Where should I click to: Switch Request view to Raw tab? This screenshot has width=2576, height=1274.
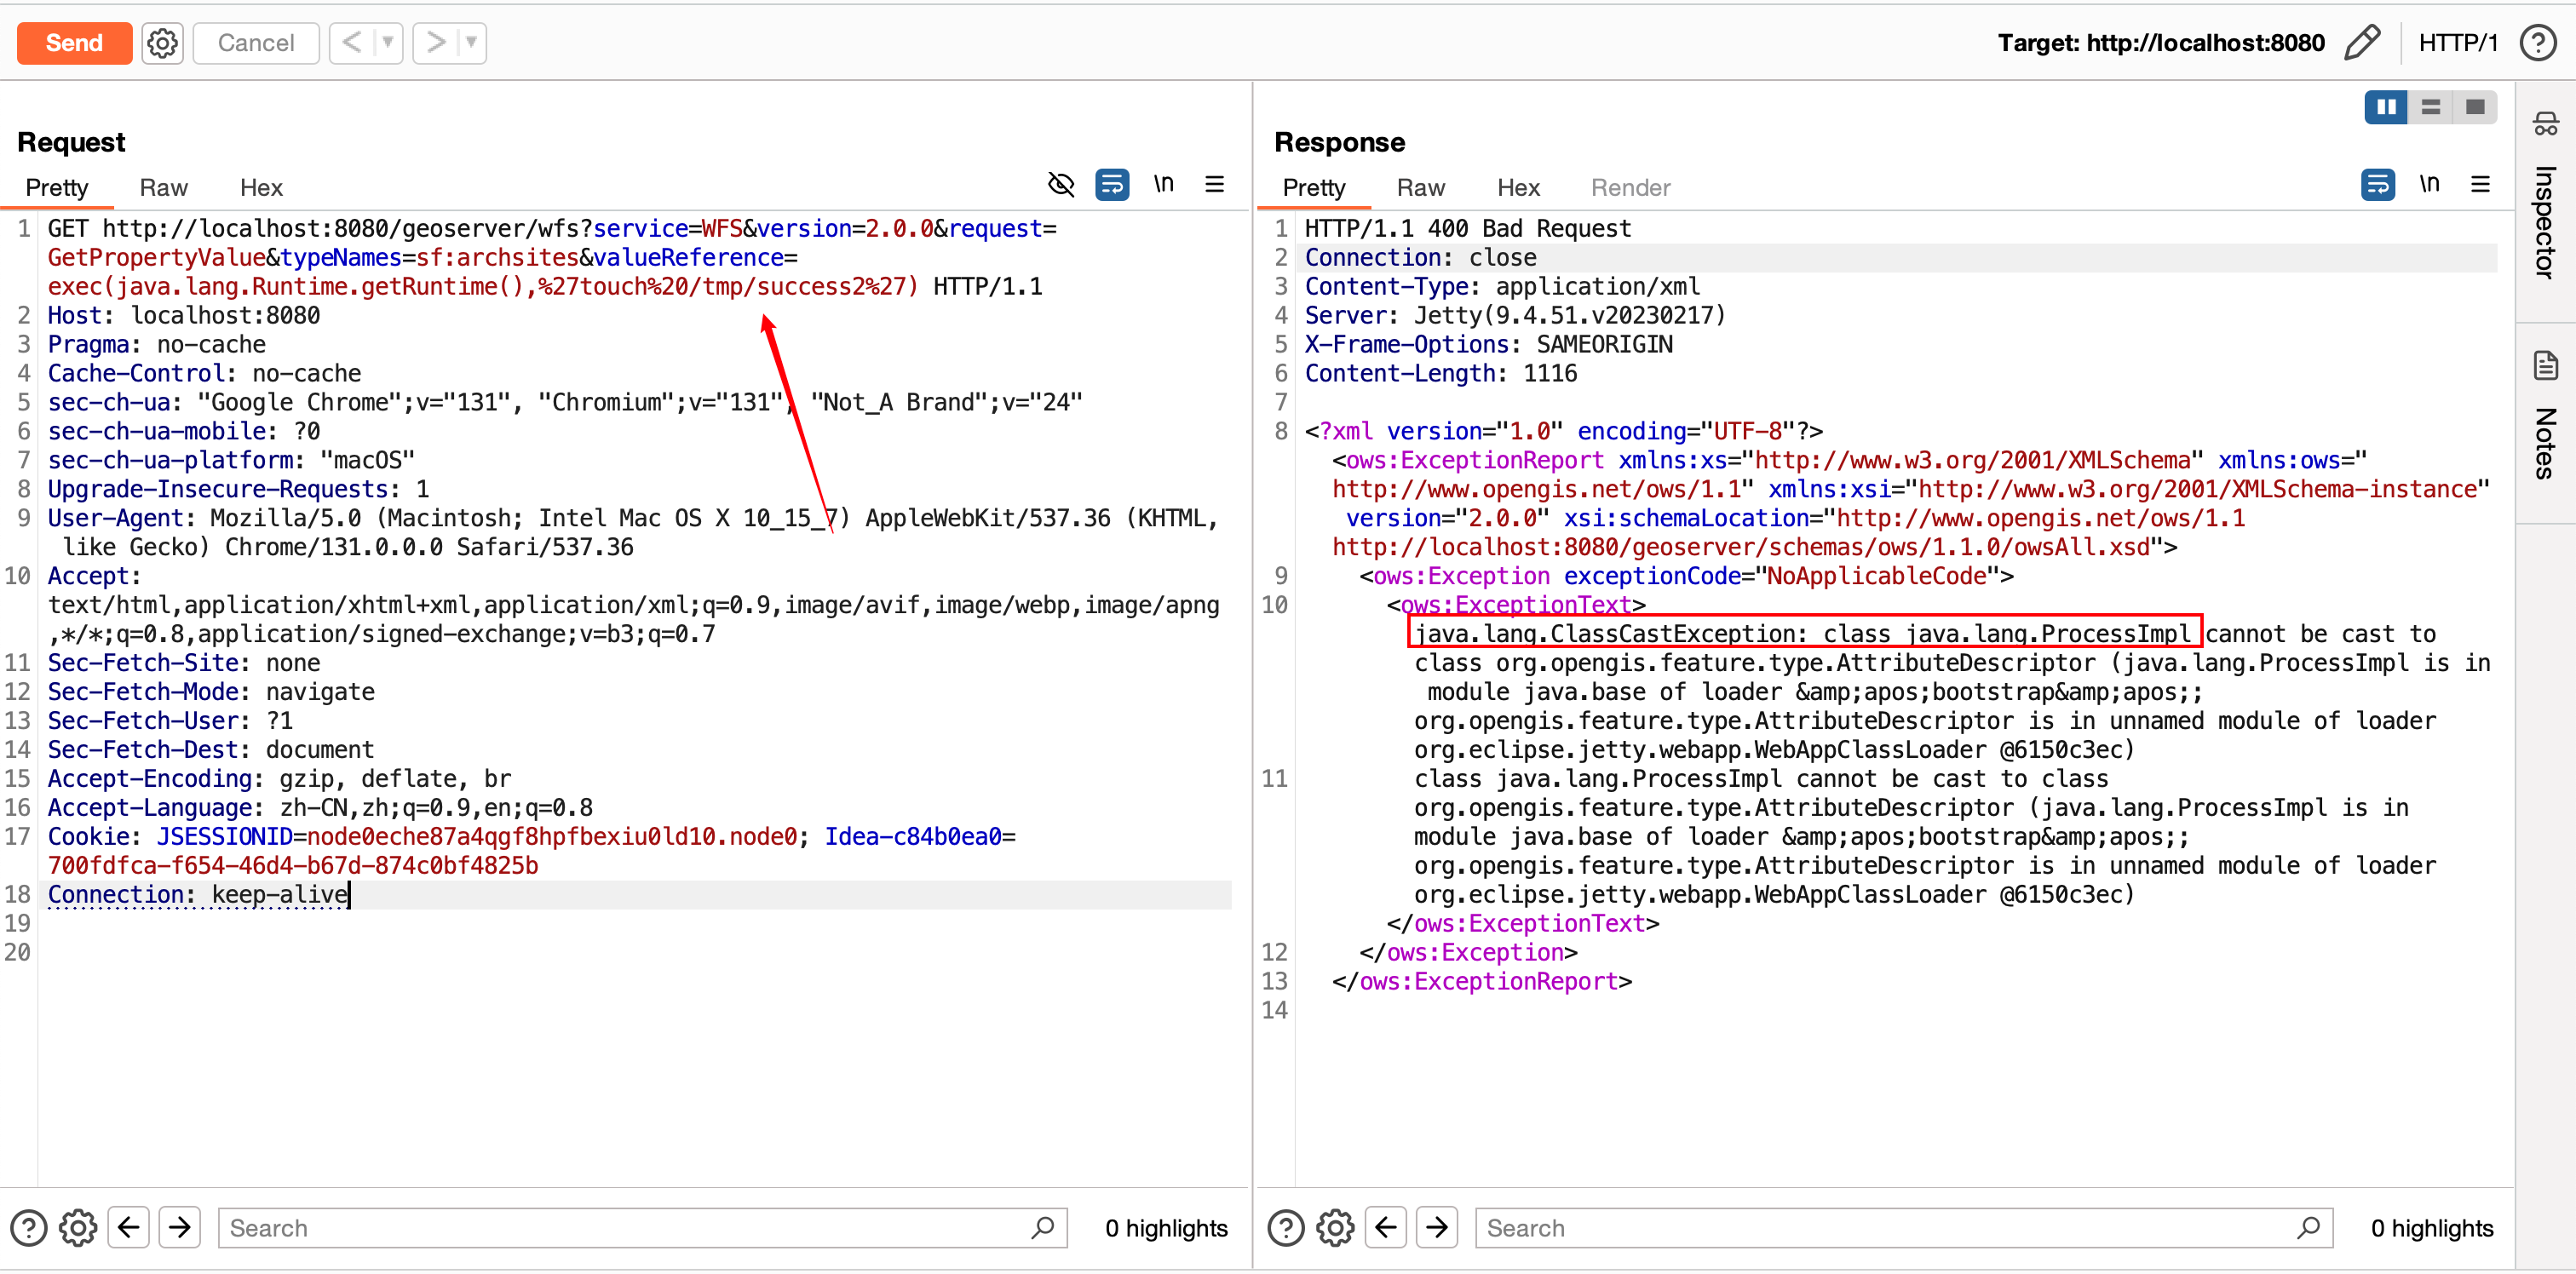click(x=164, y=187)
